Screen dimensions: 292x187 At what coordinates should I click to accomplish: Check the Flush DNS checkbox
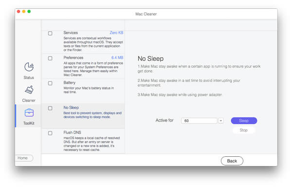pos(50,133)
